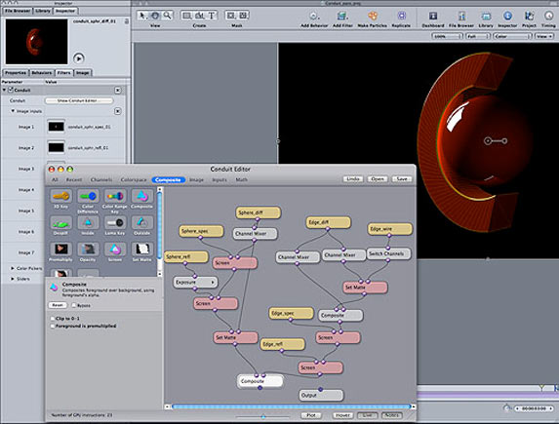Open the Timing pane toolbar icon
Viewport: 559px width, 424px height.
(548, 16)
